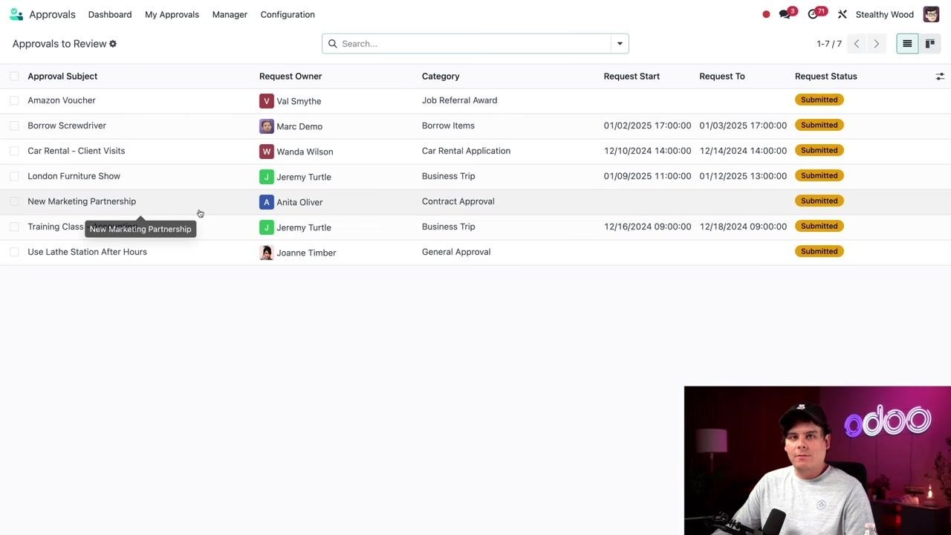The height and width of the screenshot is (535, 951).
Task: Open the optional columns adjust icon
Action: click(940, 77)
